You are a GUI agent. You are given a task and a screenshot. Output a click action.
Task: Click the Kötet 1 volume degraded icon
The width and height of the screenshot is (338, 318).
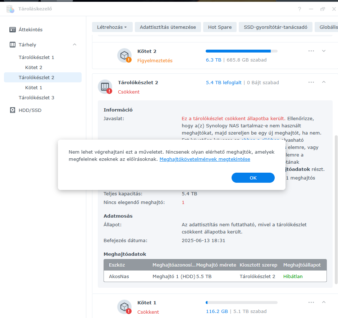point(125,307)
